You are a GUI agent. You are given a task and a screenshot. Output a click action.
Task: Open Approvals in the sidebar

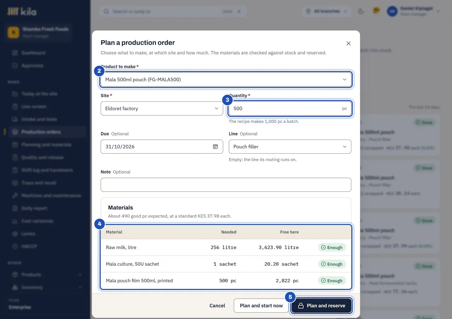click(47, 65)
